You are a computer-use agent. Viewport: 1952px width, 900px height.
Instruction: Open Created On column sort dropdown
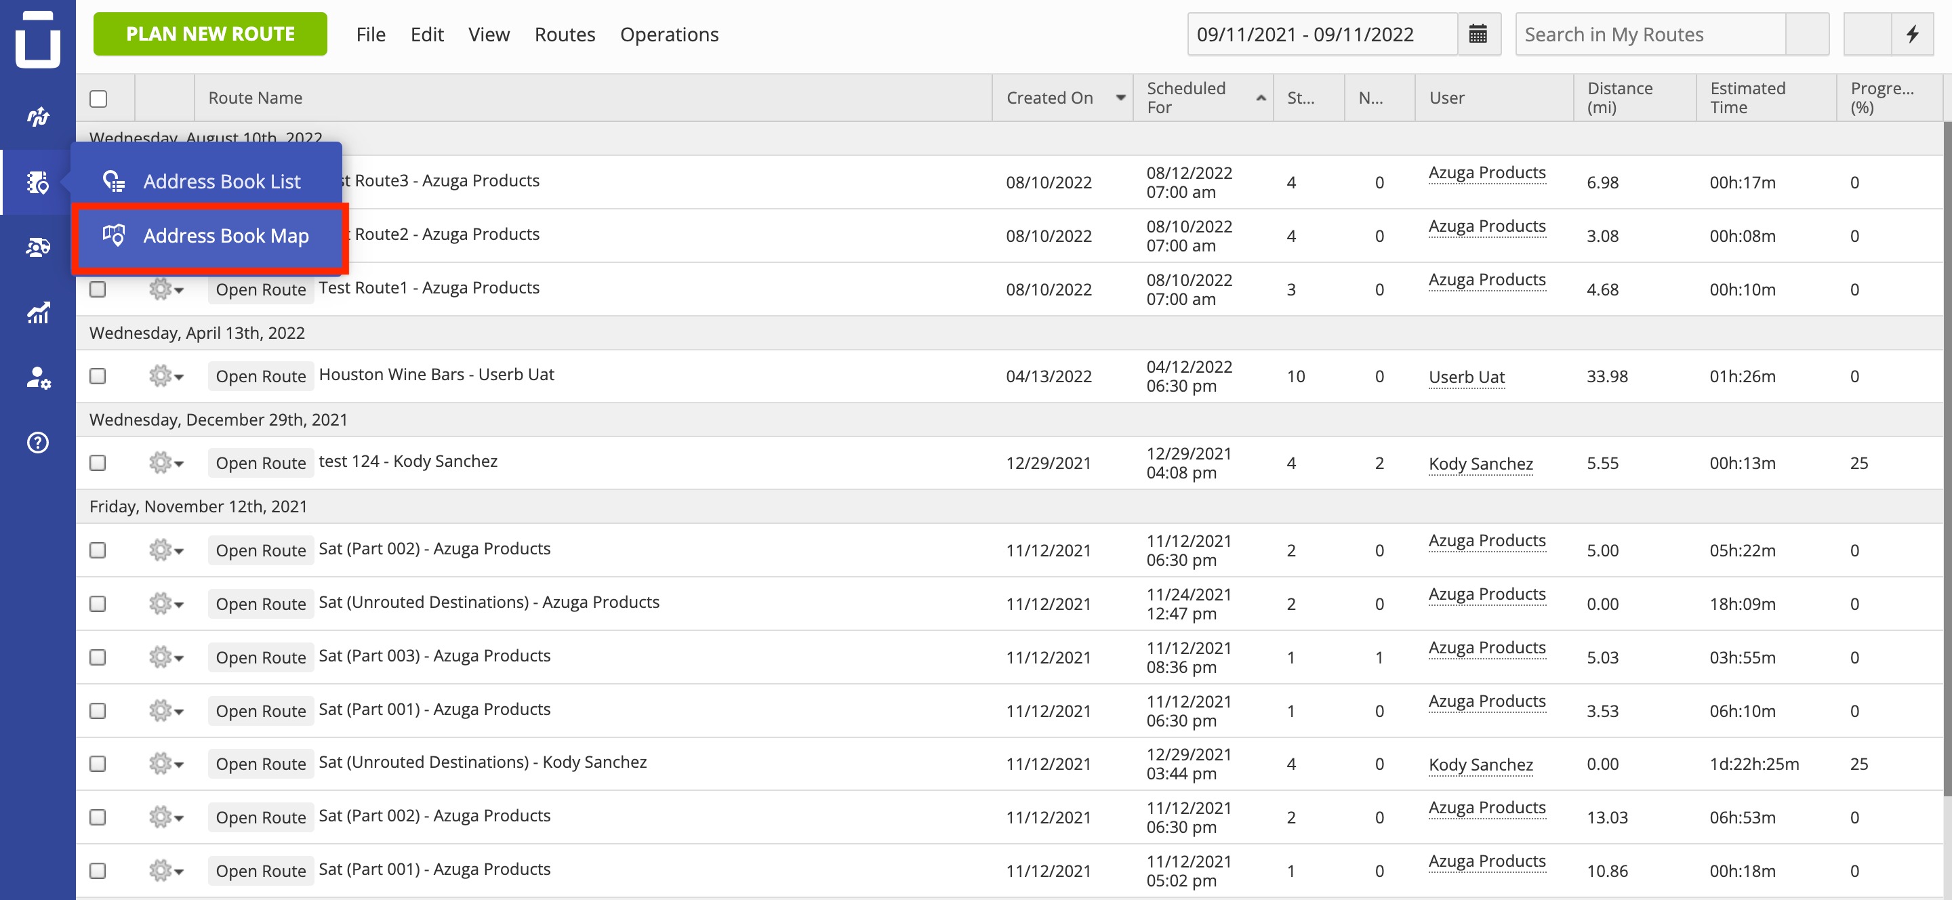1120,98
